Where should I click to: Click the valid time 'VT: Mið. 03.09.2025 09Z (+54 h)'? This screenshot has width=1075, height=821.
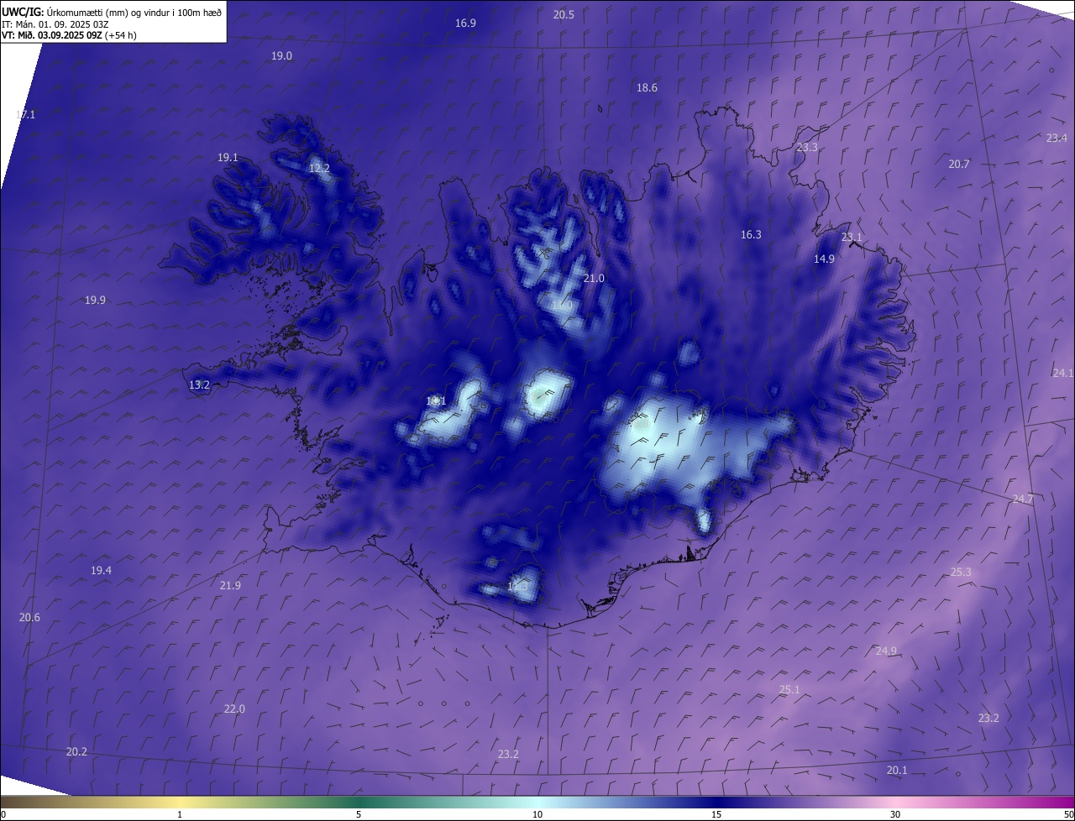point(69,35)
